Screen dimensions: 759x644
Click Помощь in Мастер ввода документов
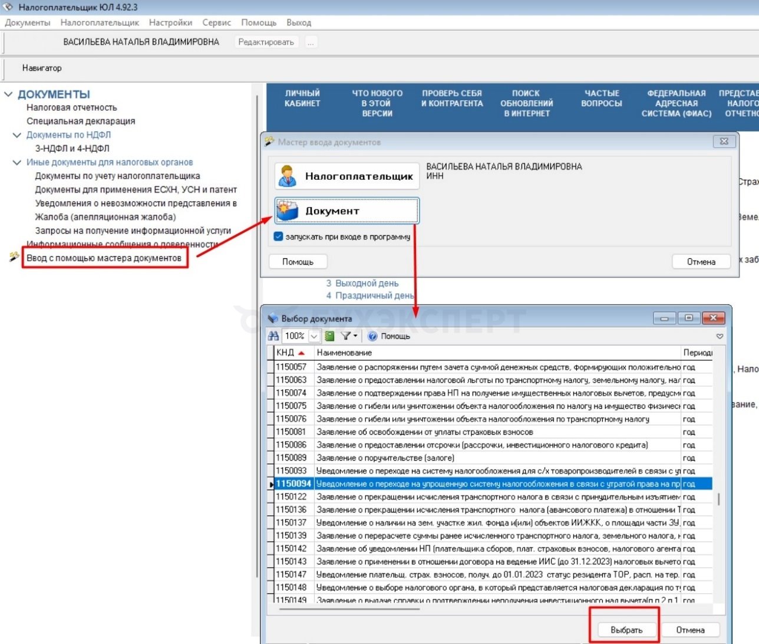(298, 261)
